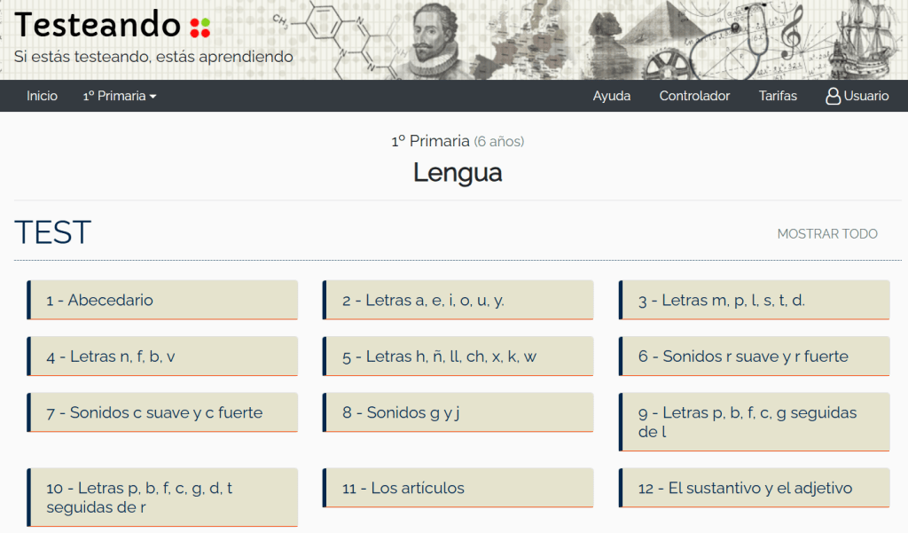Open test 12 - El sustantivo y el adjetivo
Viewport: 908px width, 533px height.
754,488
